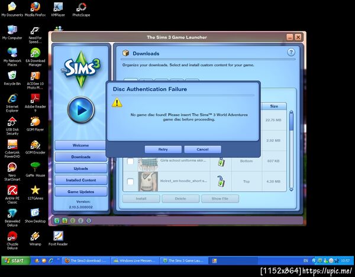Click the Delete button below downloads list
Screen dimensions: 355x277
(180, 198)
